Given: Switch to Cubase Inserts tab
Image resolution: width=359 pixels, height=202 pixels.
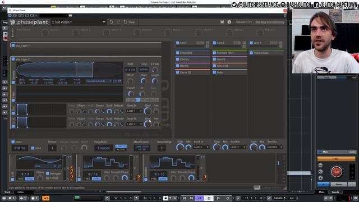Looking at the screenshot, I should tap(335, 192).
